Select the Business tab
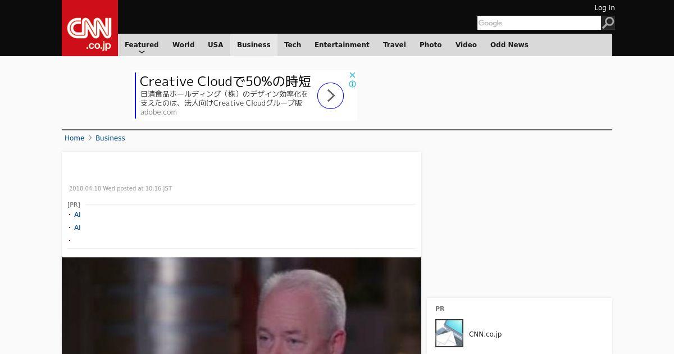The width and height of the screenshot is (674, 354). [x=254, y=45]
